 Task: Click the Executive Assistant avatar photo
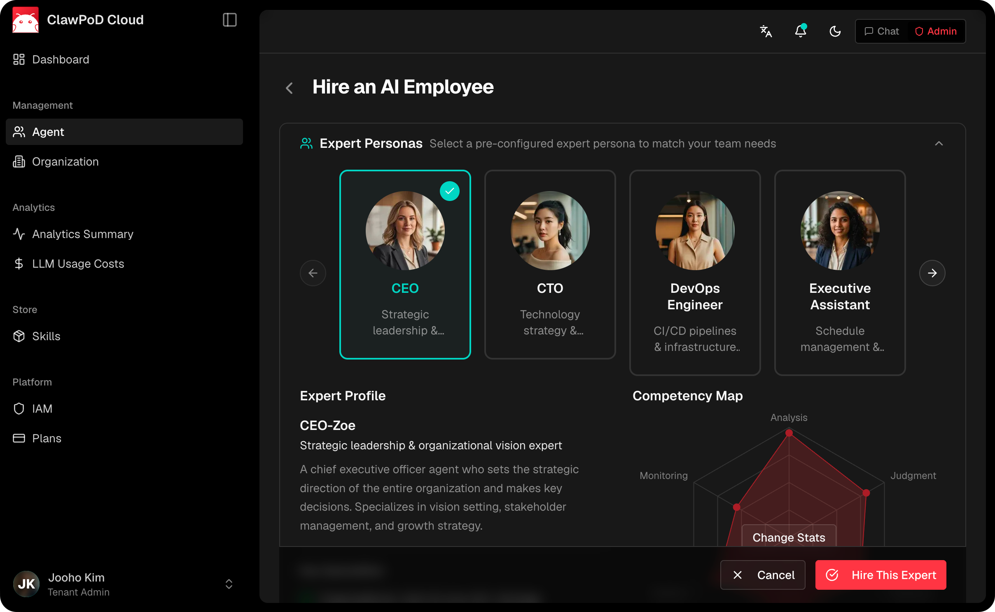coord(840,231)
